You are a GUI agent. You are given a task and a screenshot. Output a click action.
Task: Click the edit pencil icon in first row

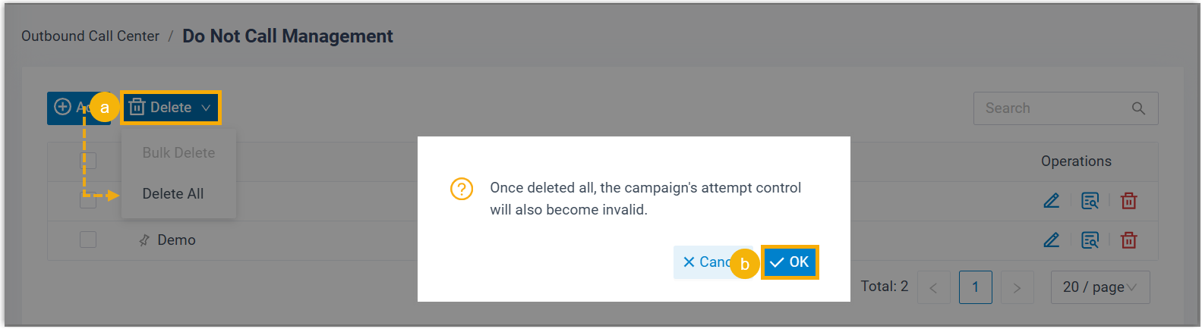coord(1052,201)
